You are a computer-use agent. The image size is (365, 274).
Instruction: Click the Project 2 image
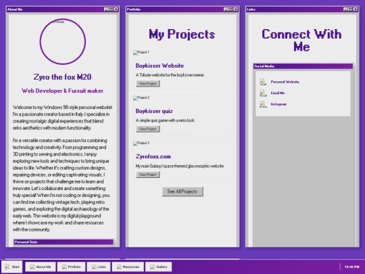click(x=141, y=98)
